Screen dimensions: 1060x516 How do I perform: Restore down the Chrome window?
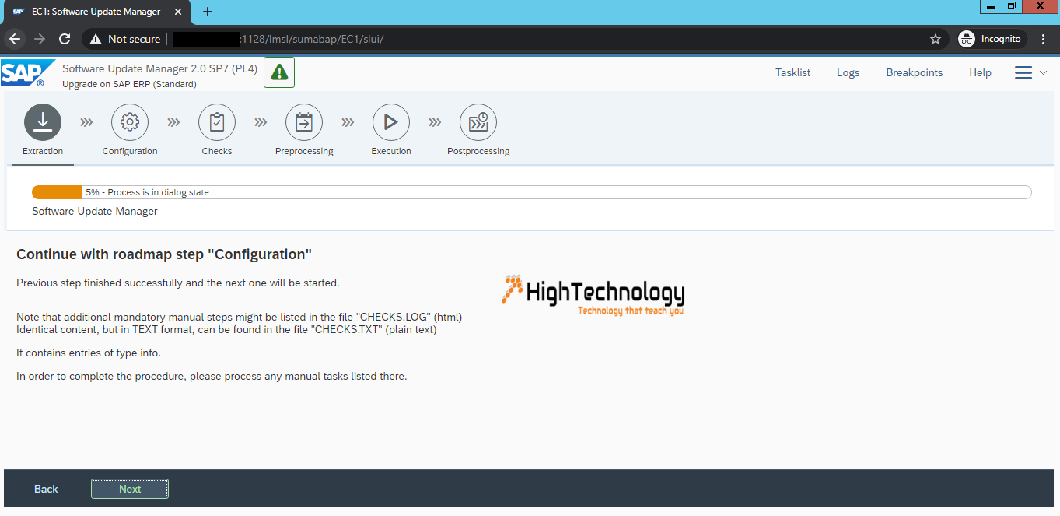pyautogui.click(x=1011, y=6)
